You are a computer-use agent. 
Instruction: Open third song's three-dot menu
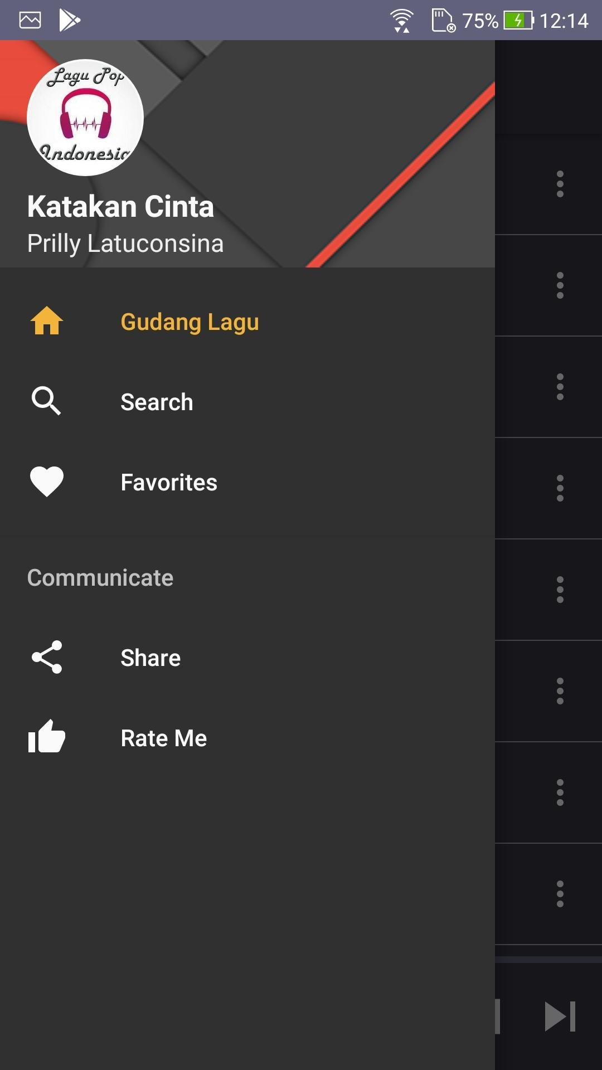pos(560,387)
